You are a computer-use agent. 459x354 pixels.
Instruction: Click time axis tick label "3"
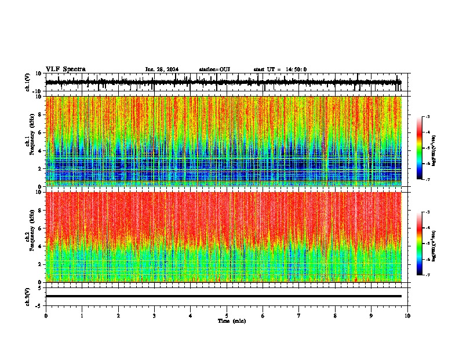[154, 316]
